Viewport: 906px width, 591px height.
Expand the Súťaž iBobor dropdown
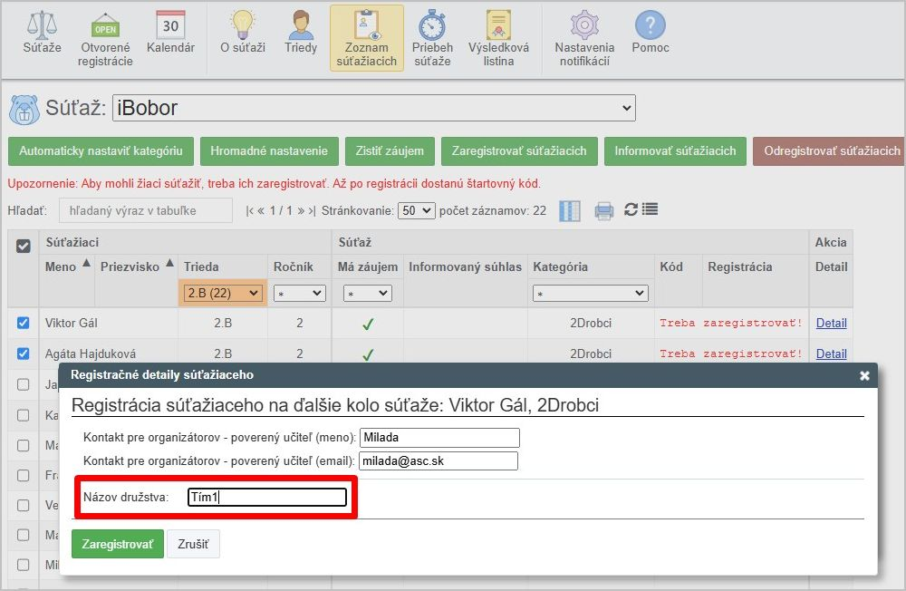click(x=374, y=108)
